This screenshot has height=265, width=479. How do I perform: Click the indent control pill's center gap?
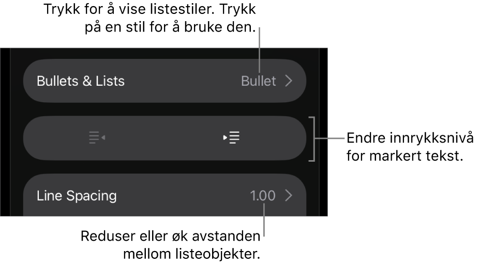click(x=164, y=138)
